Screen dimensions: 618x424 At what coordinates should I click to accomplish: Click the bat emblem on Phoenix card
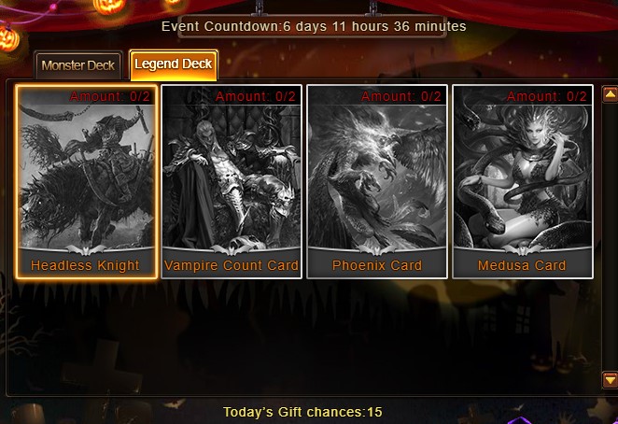click(377, 249)
